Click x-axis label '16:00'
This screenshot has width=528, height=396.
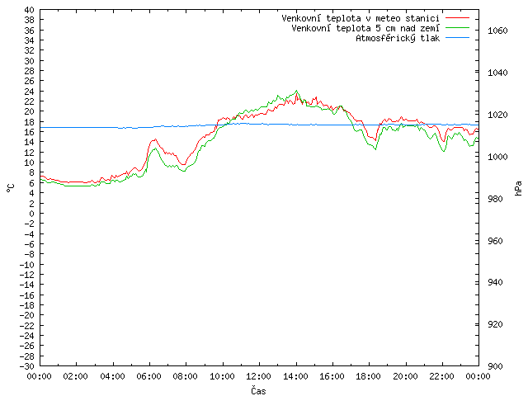click(332, 376)
